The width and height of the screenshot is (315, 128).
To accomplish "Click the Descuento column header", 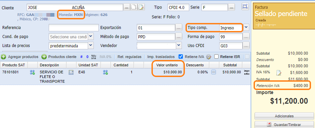I will point(197,65).
